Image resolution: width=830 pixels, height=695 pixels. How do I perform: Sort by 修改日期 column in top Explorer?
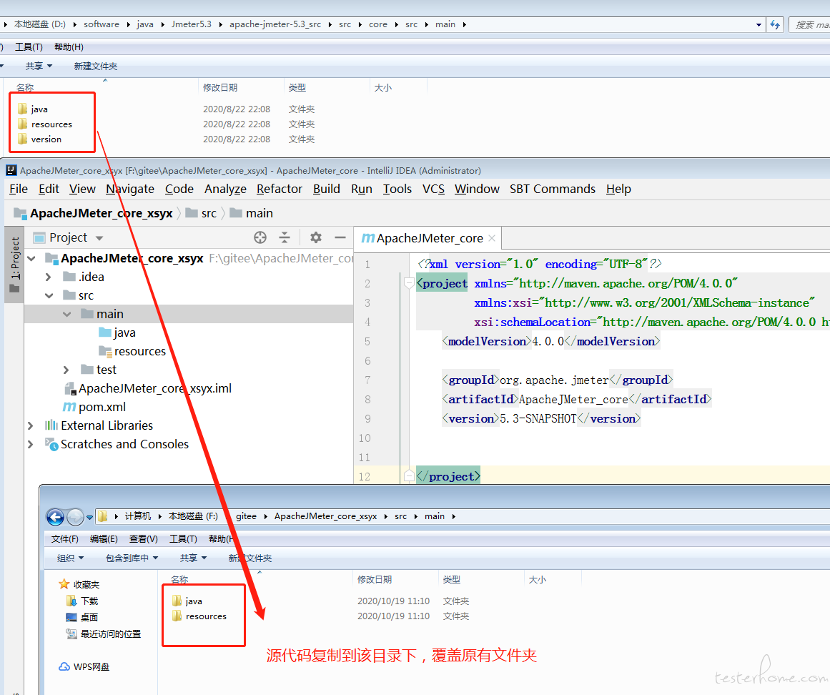click(x=220, y=88)
